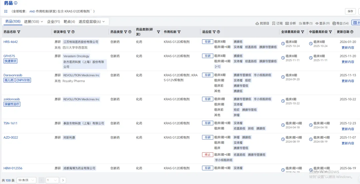360x184 pixels.
Task: Click the 排序 sort icon
Action: pos(300,23)
